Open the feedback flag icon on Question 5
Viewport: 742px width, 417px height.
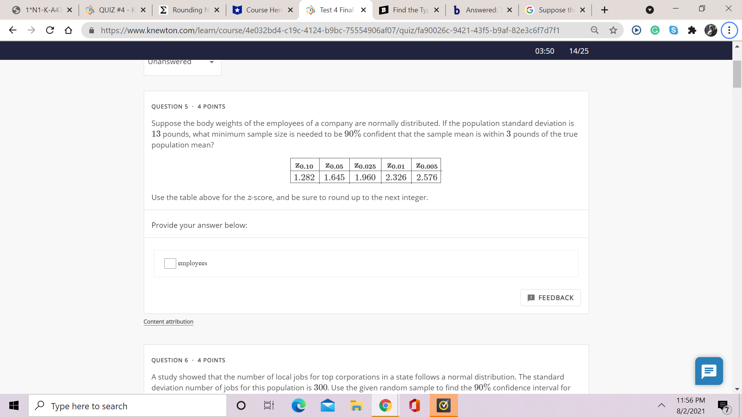coord(531,298)
